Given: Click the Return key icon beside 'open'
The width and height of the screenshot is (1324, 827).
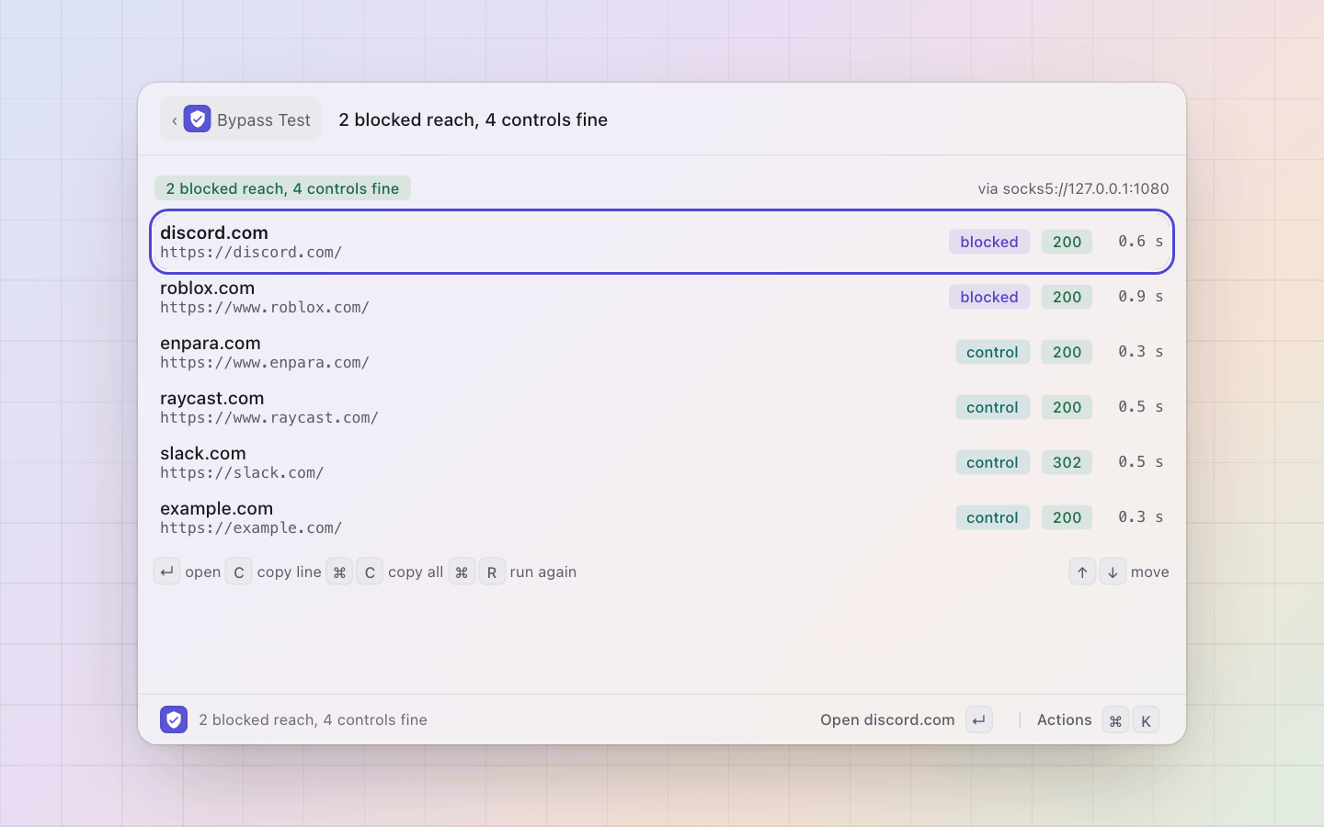Looking at the screenshot, I should point(167,572).
